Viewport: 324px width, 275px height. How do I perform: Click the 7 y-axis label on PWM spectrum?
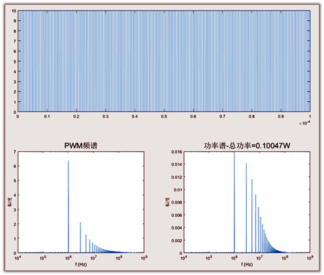(15, 152)
